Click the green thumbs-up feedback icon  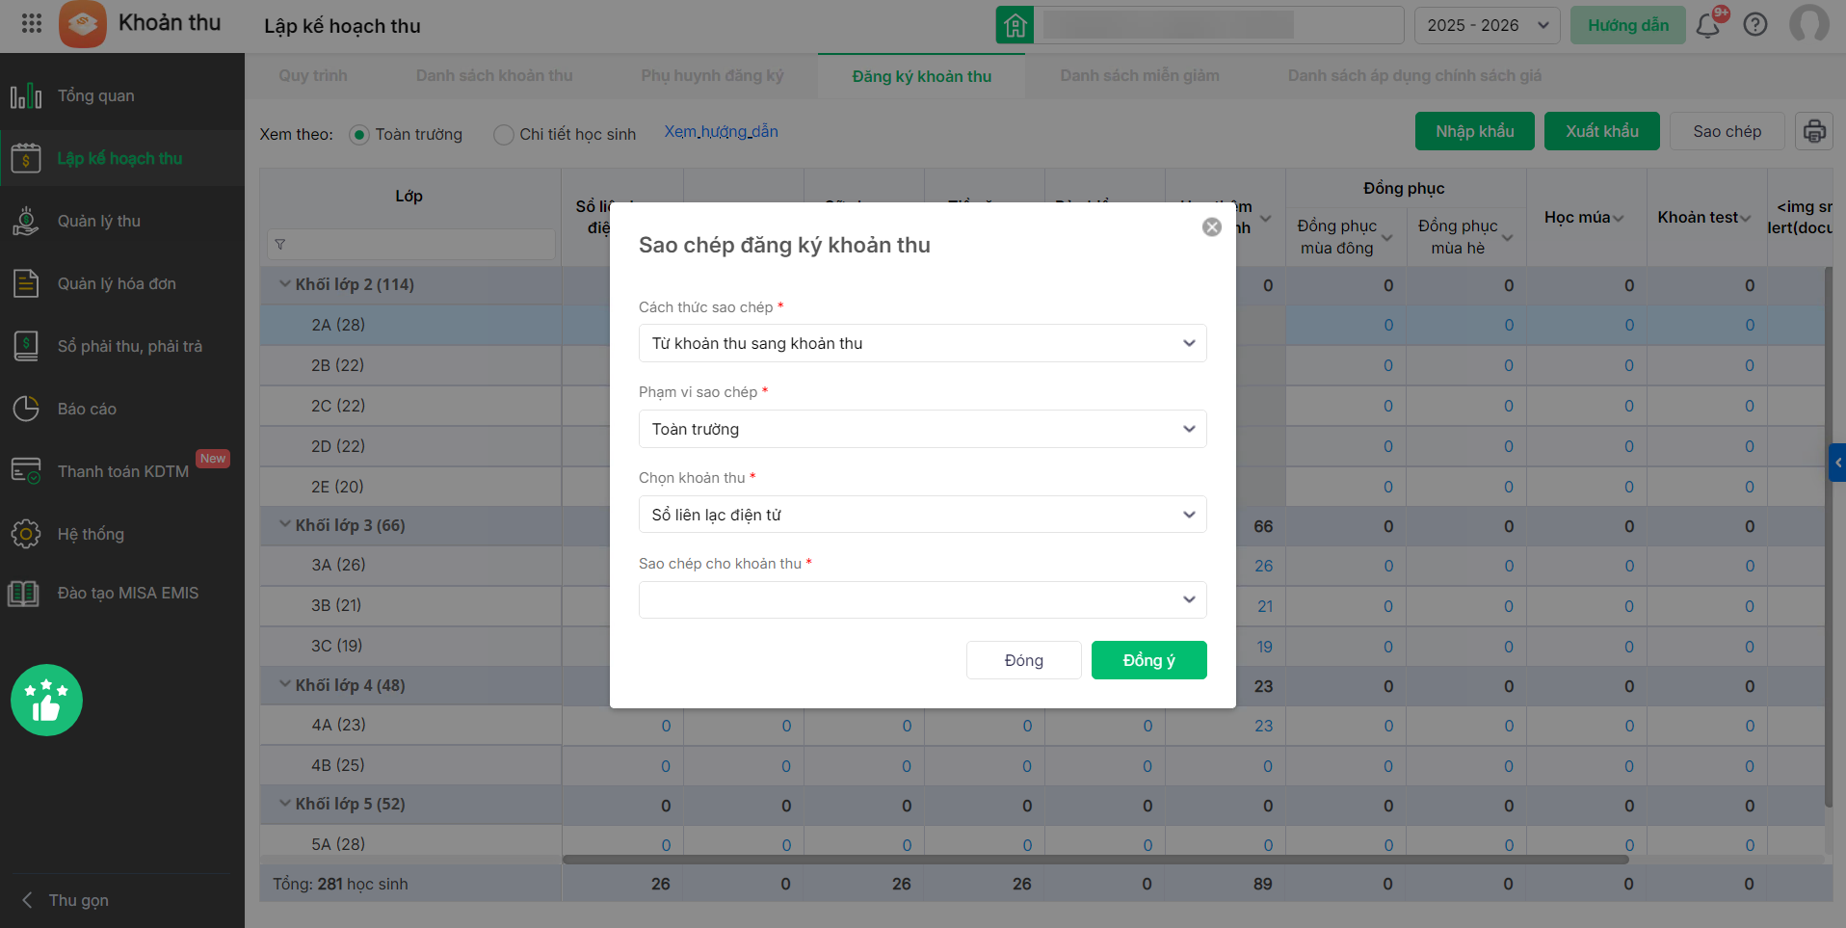click(x=46, y=701)
